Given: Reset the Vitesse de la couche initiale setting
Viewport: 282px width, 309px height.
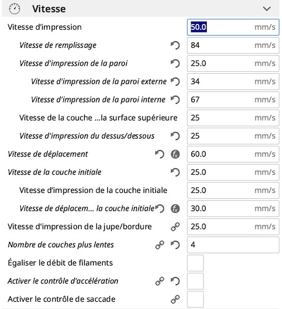Looking at the screenshot, I should [175, 172].
